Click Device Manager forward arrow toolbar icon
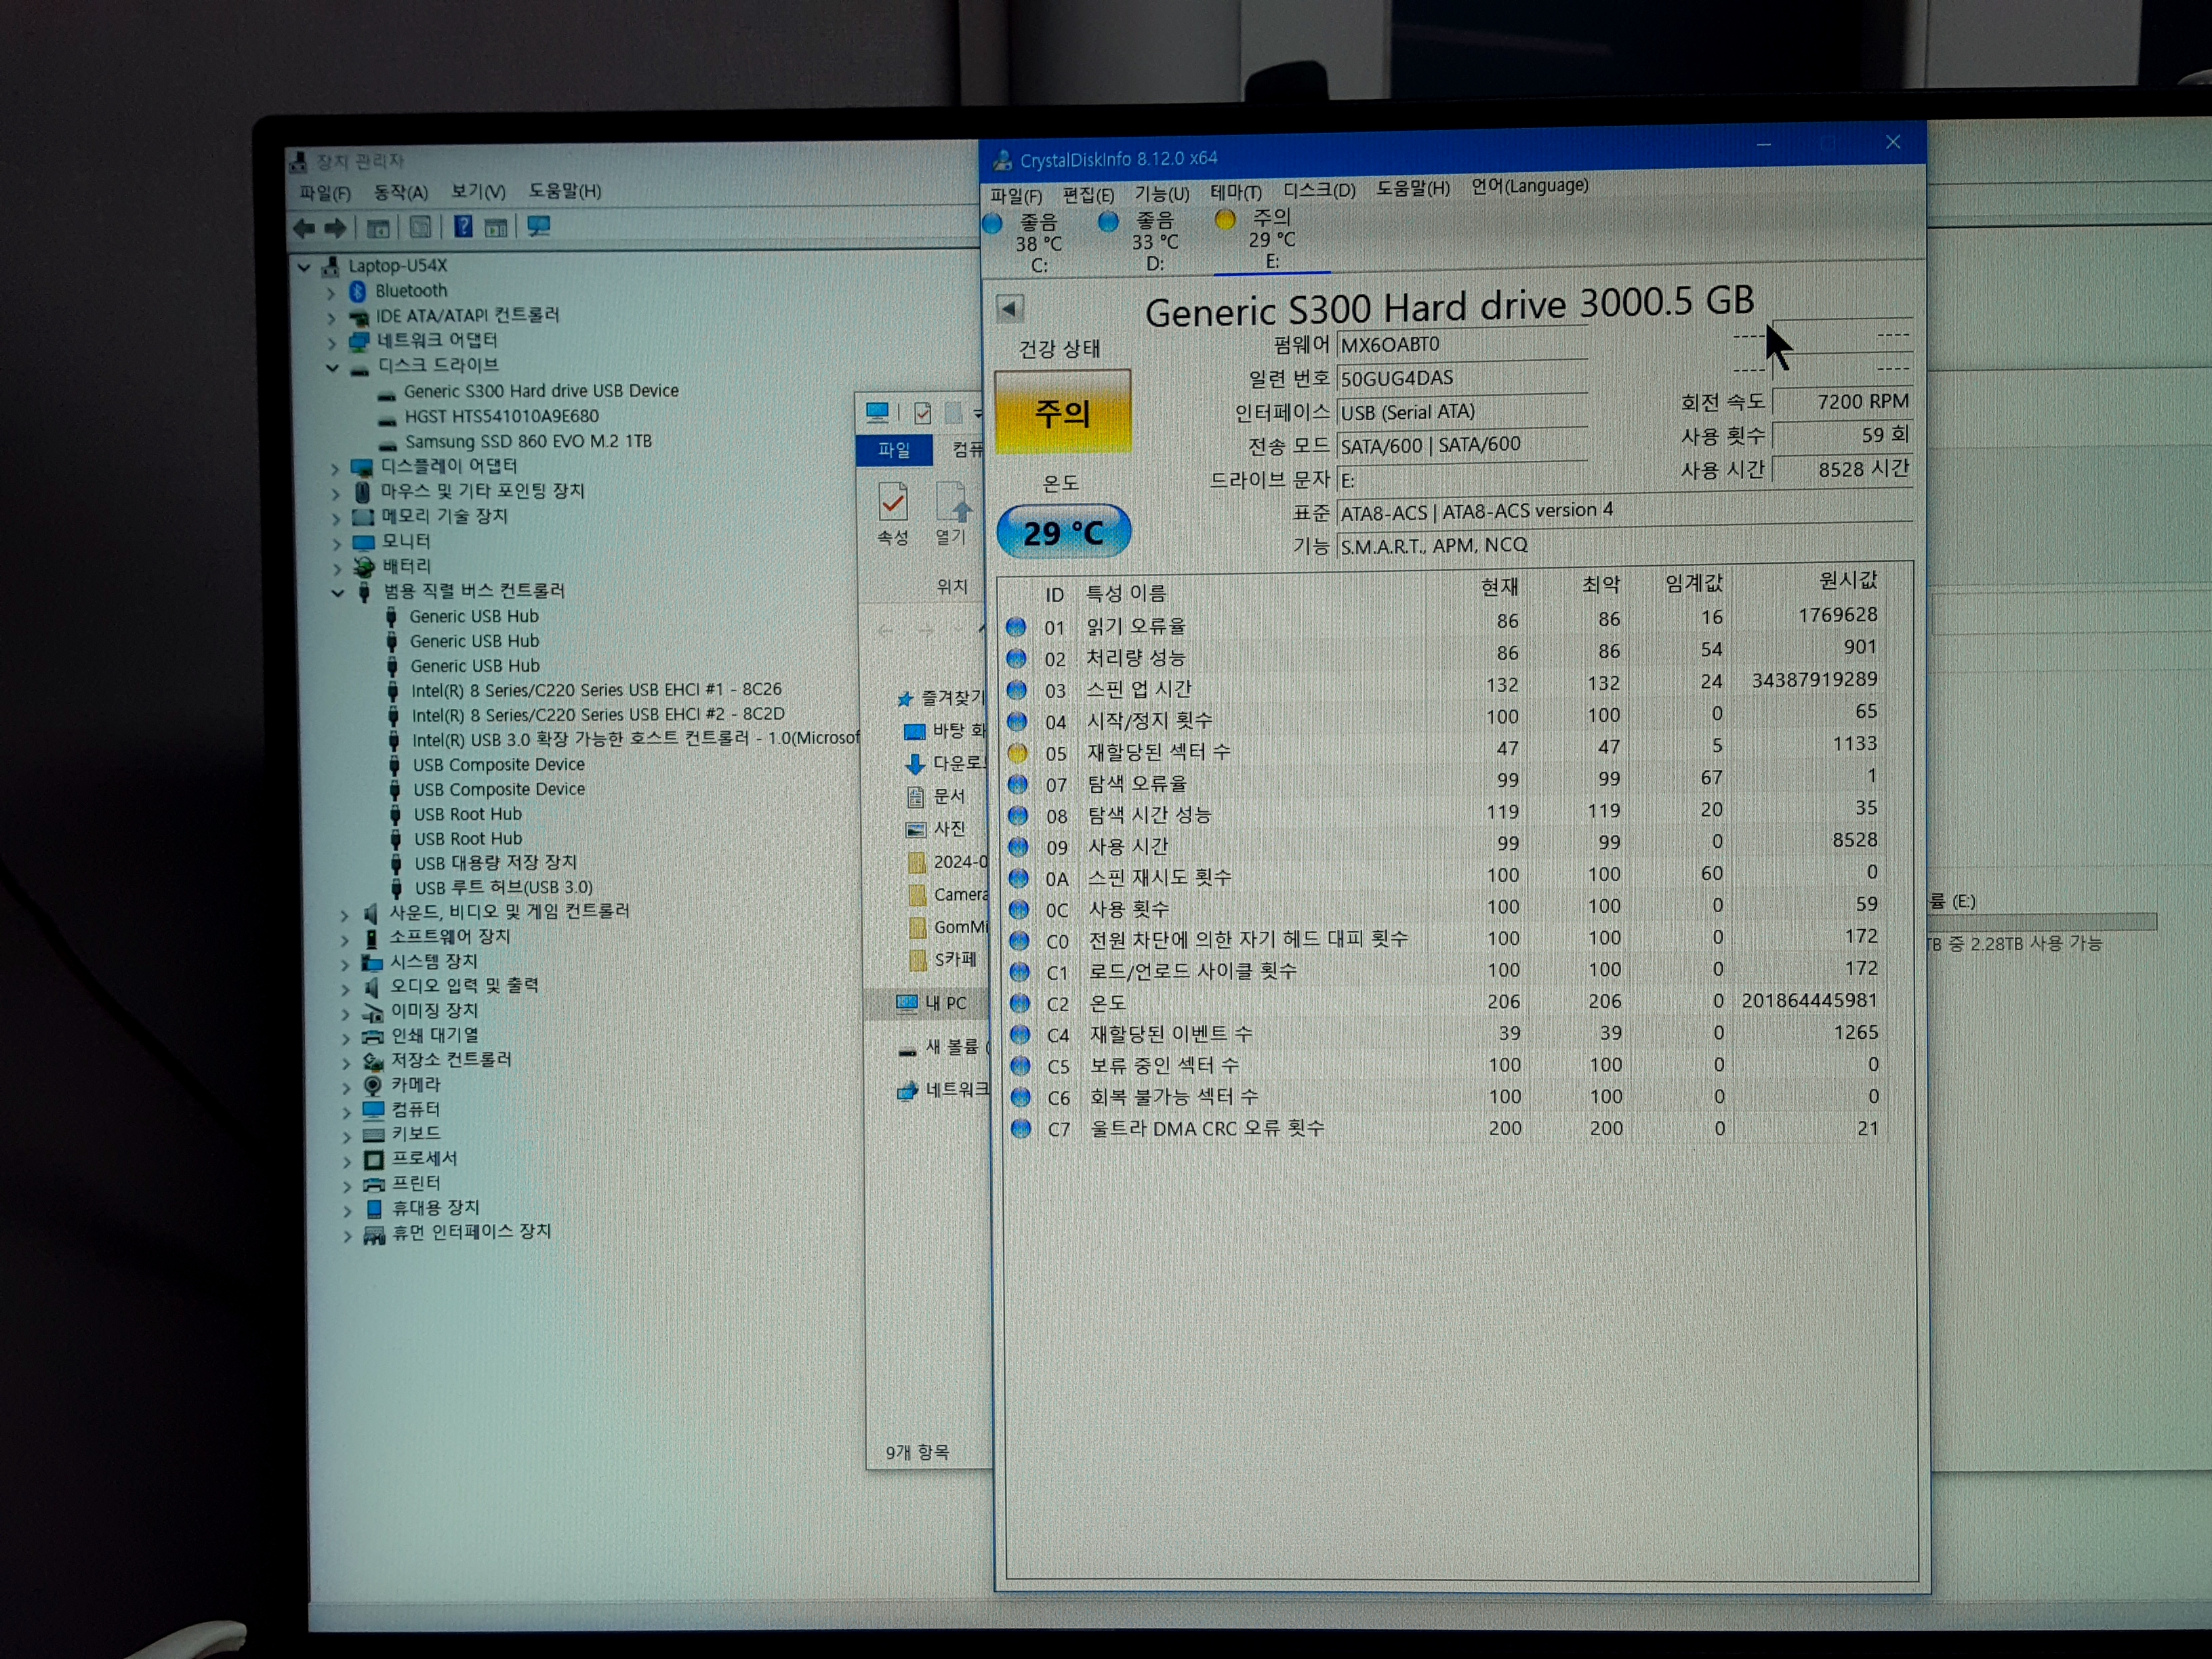 (336, 228)
